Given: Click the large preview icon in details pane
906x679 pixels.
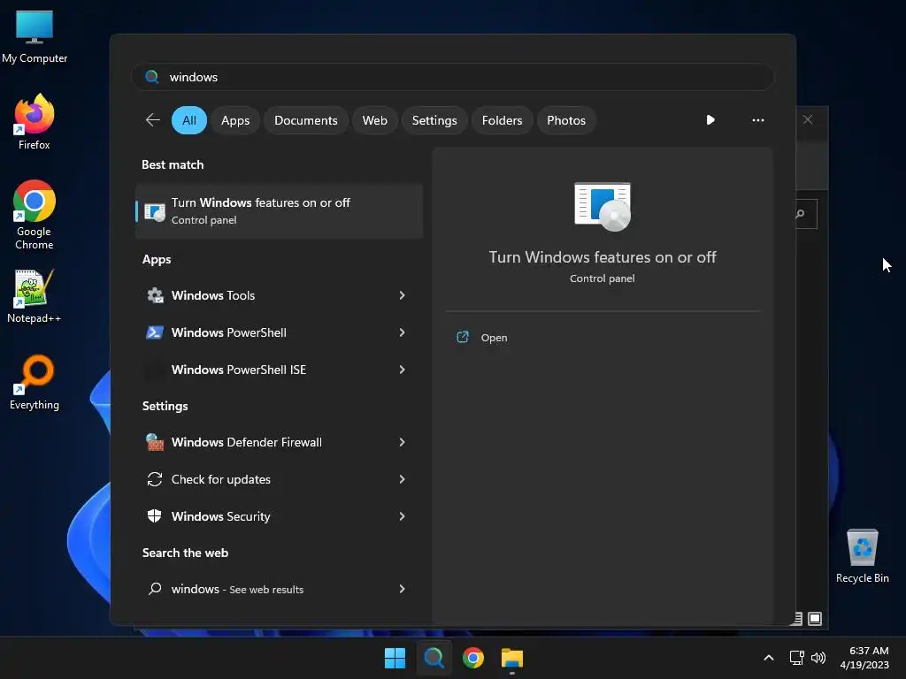Looking at the screenshot, I should pos(603,207).
